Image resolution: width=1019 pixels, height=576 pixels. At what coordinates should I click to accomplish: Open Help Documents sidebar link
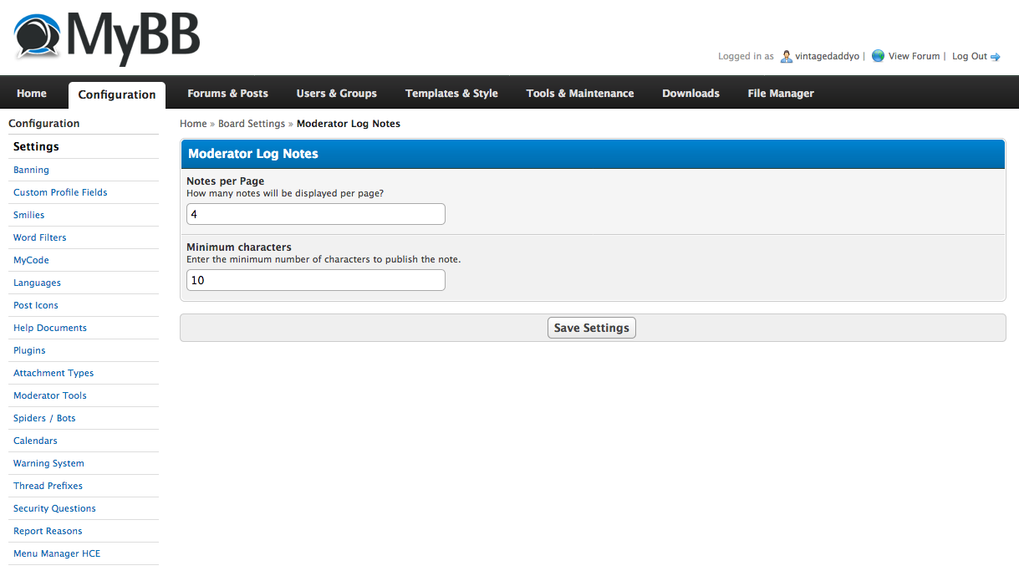tap(50, 328)
